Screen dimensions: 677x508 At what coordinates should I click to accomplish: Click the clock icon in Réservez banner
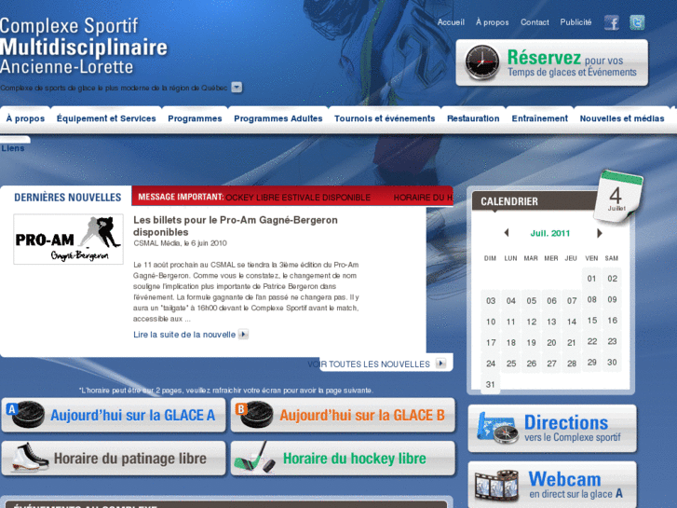tap(481, 62)
